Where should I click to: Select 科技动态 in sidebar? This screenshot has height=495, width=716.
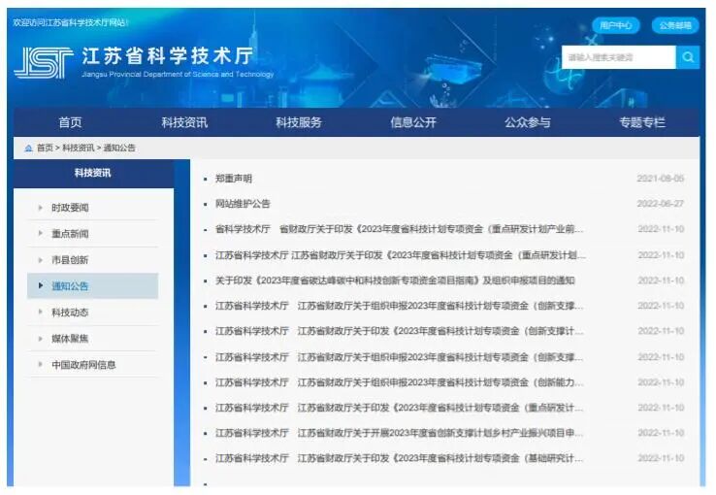click(70, 313)
